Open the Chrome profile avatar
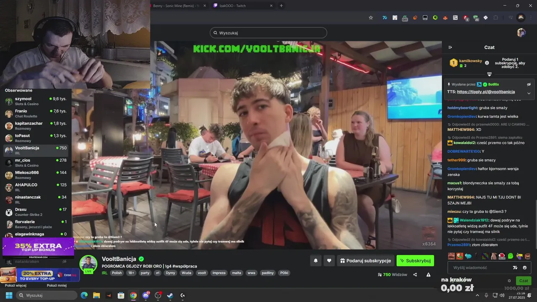 521,18
